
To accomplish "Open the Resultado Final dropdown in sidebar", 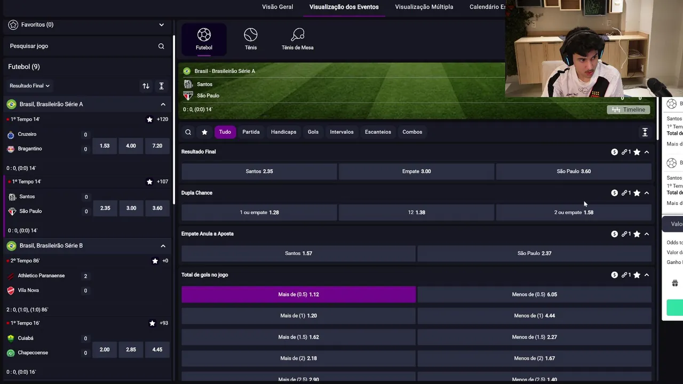I will 29,86.
